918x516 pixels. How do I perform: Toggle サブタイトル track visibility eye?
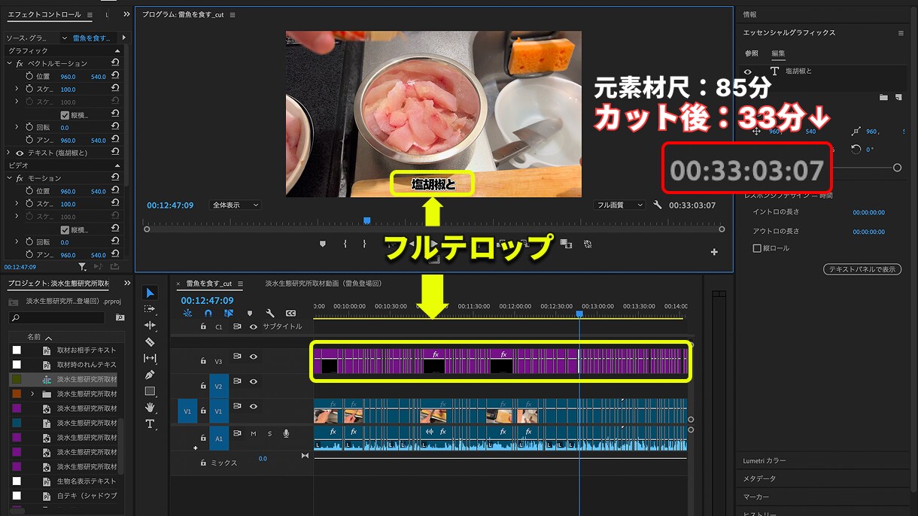[253, 326]
